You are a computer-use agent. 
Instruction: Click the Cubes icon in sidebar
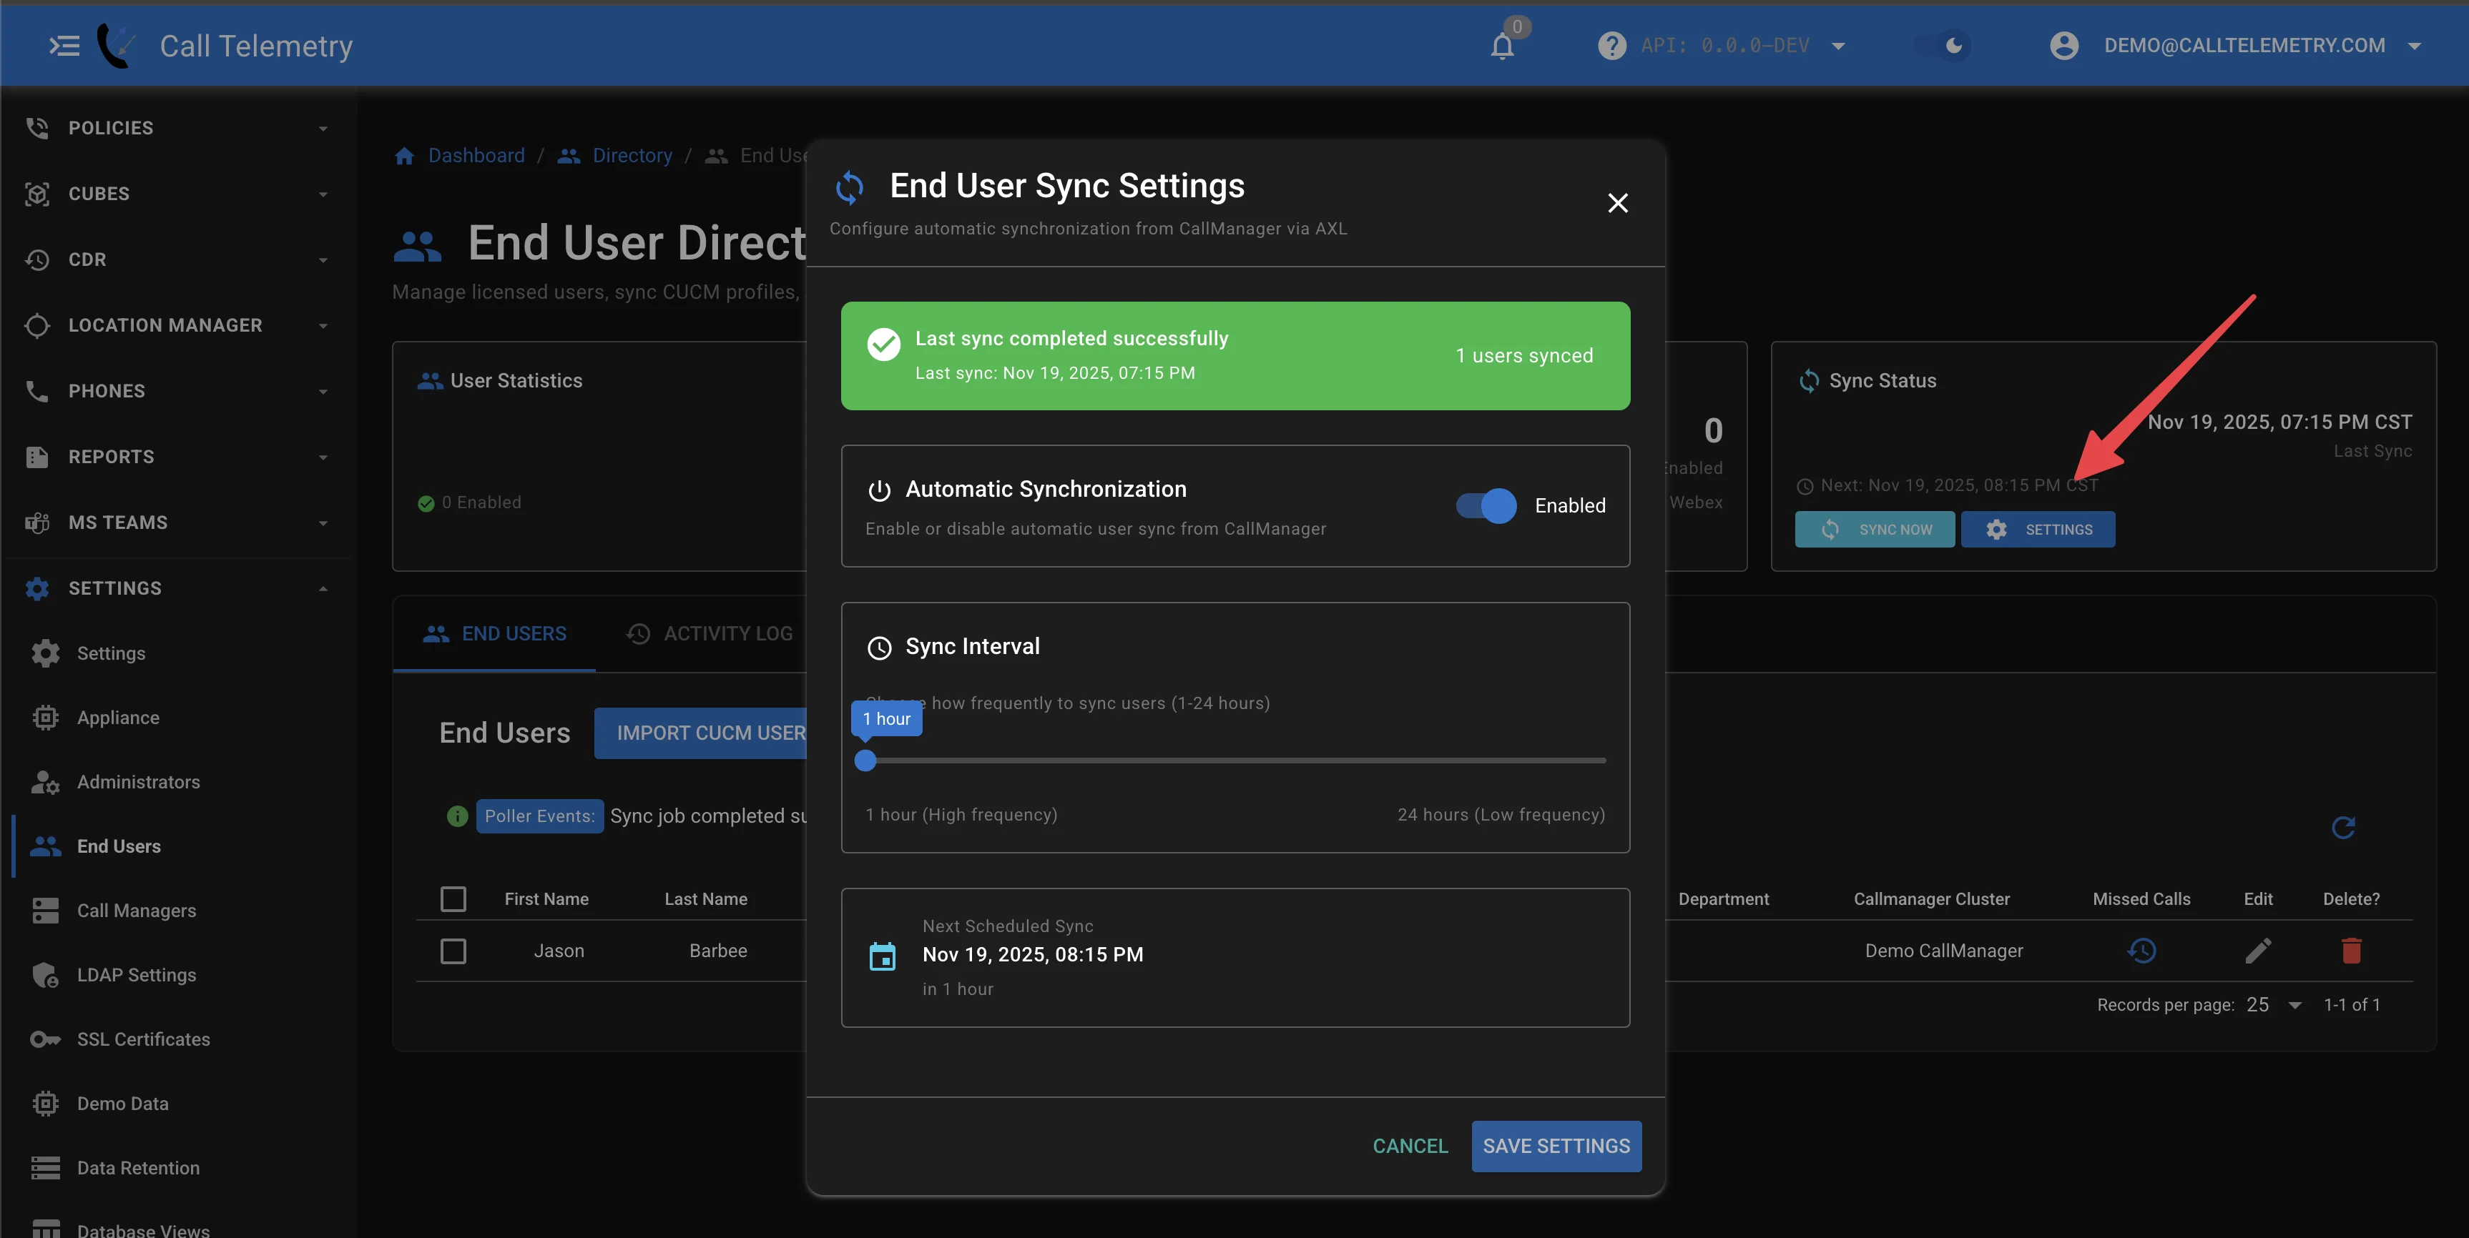tap(37, 194)
